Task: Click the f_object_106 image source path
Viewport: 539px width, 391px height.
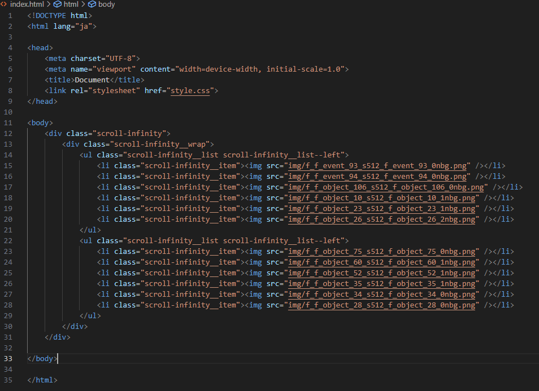Action: tap(386, 187)
